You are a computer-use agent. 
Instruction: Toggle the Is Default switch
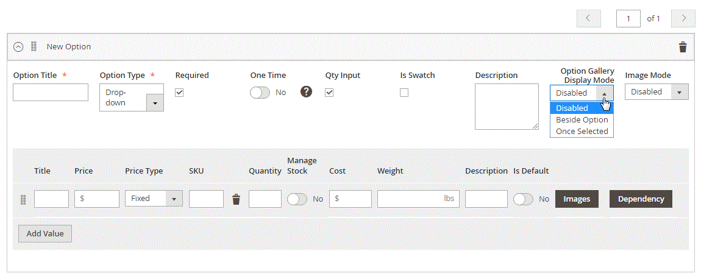(x=524, y=199)
